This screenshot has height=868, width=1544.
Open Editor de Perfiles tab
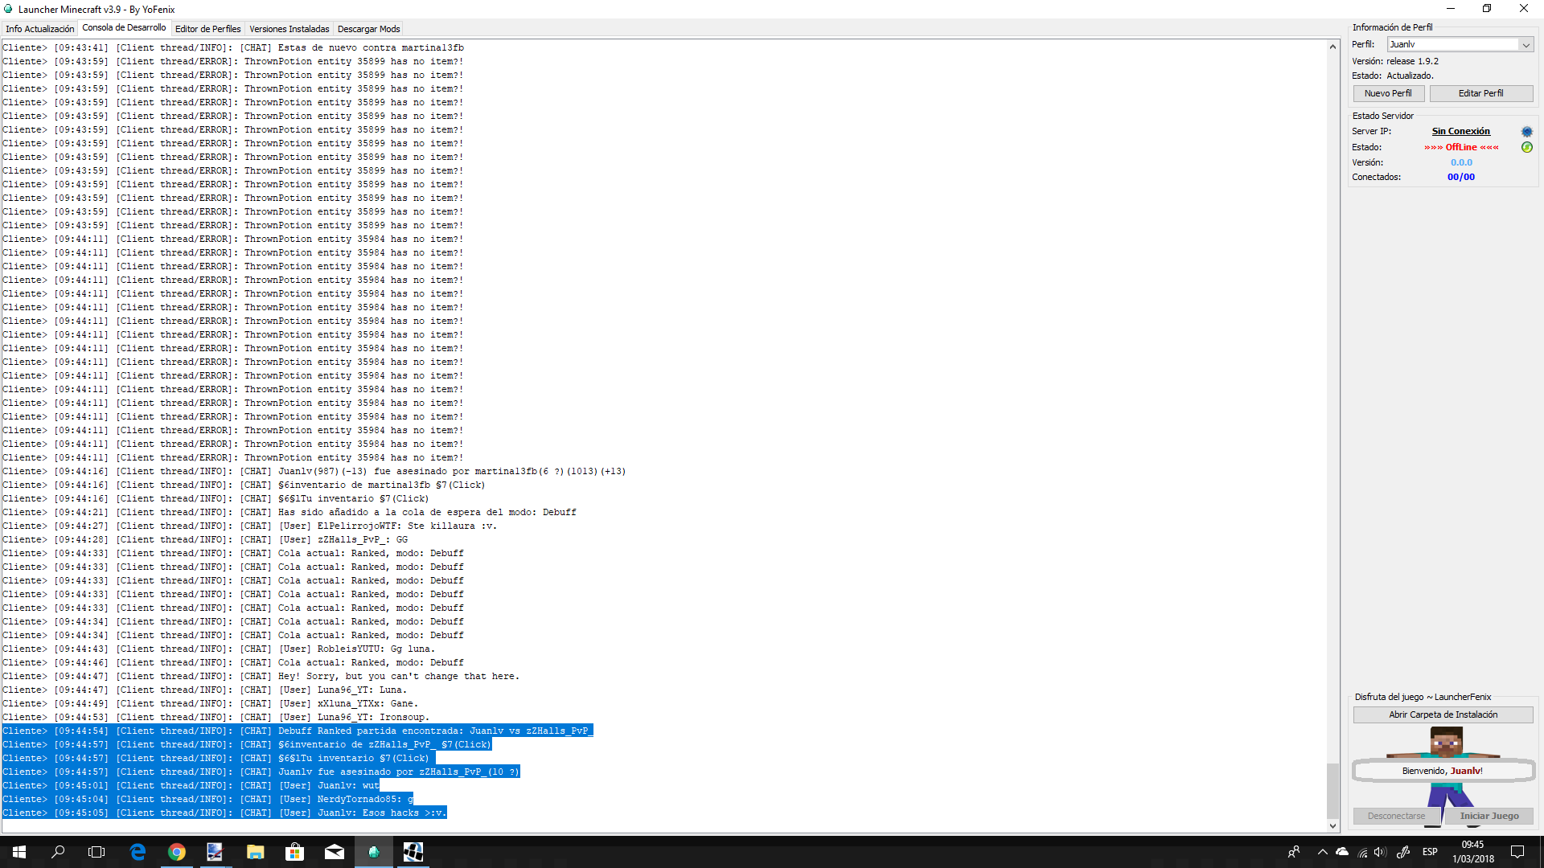(x=207, y=29)
